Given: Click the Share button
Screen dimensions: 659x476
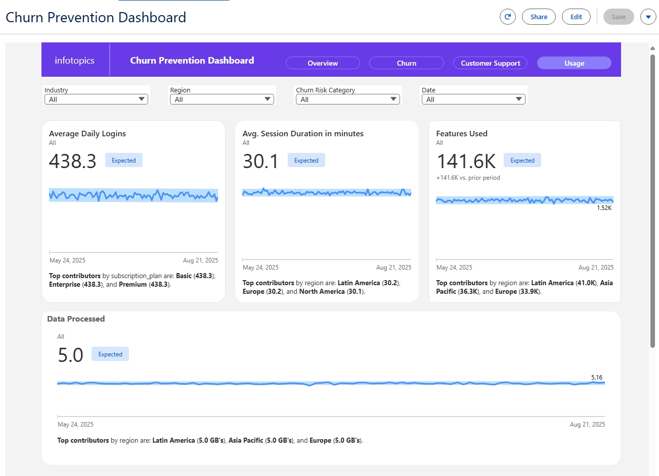Looking at the screenshot, I should 539,17.
